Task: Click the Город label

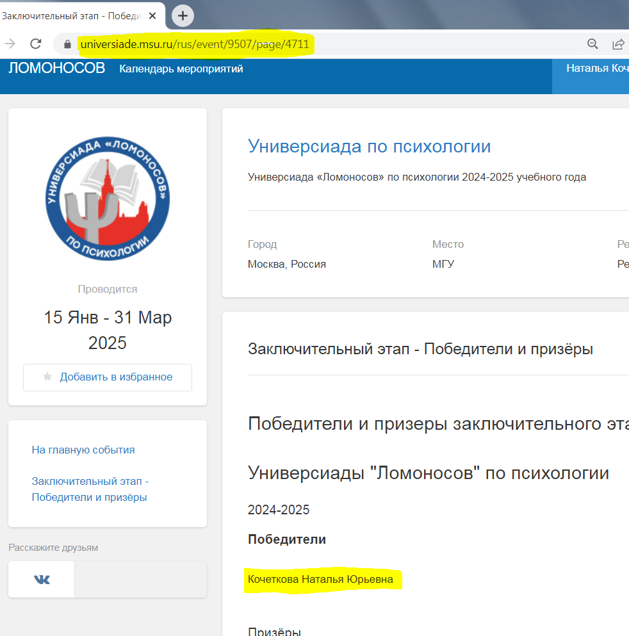Action: point(262,244)
